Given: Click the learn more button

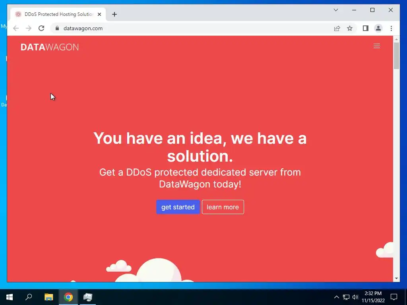Looking at the screenshot, I should 223,207.
